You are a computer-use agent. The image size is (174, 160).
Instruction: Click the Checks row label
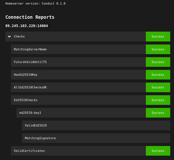pos(19,37)
